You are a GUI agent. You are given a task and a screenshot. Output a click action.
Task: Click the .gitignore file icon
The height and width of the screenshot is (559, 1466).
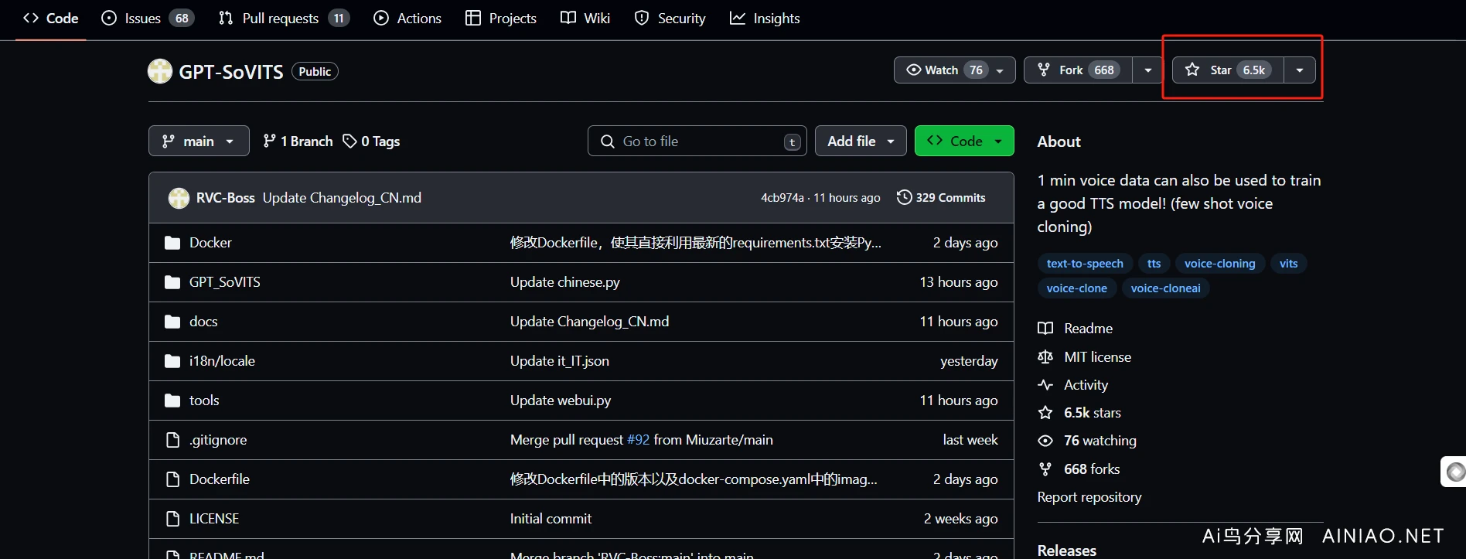coord(172,440)
